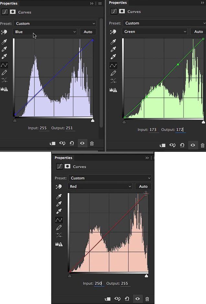Click the reset adjustment icon in the Blue panel
The height and width of the screenshot is (304, 206).
tap(72, 143)
